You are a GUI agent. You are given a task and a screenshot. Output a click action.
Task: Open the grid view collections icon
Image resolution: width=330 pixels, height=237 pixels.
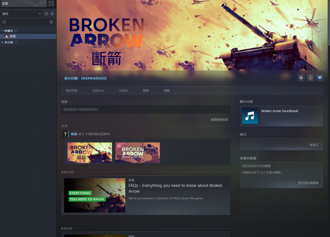click(51, 3)
